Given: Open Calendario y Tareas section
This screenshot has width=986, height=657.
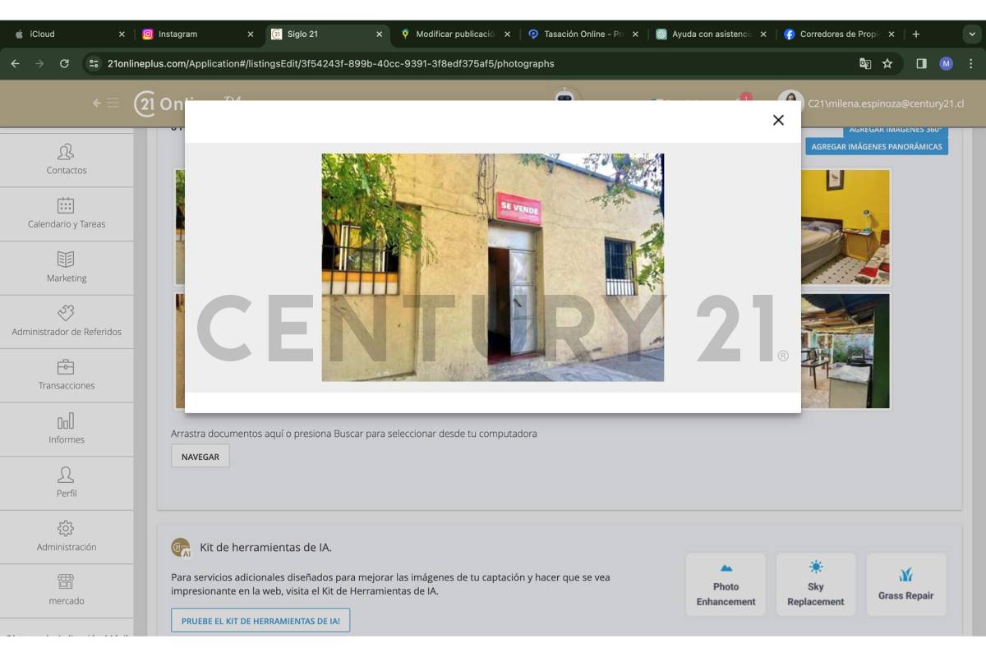Looking at the screenshot, I should pyautogui.click(x=67, y=214).
